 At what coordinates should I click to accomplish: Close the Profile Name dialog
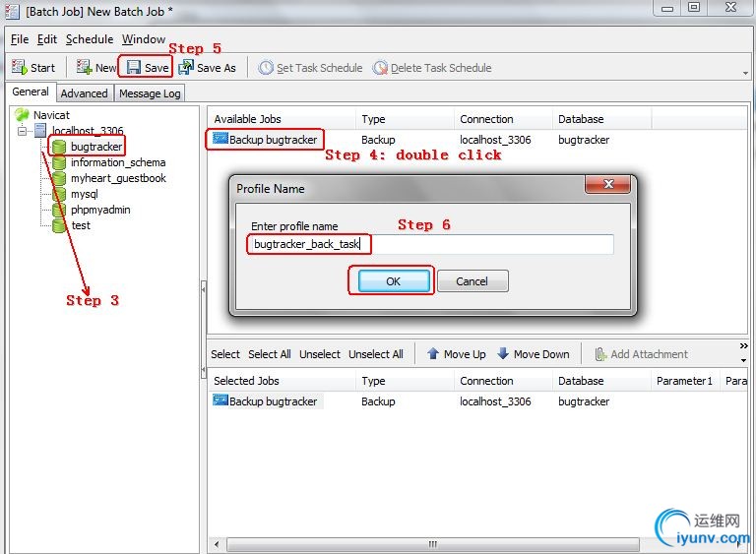[x=607, y=184]
